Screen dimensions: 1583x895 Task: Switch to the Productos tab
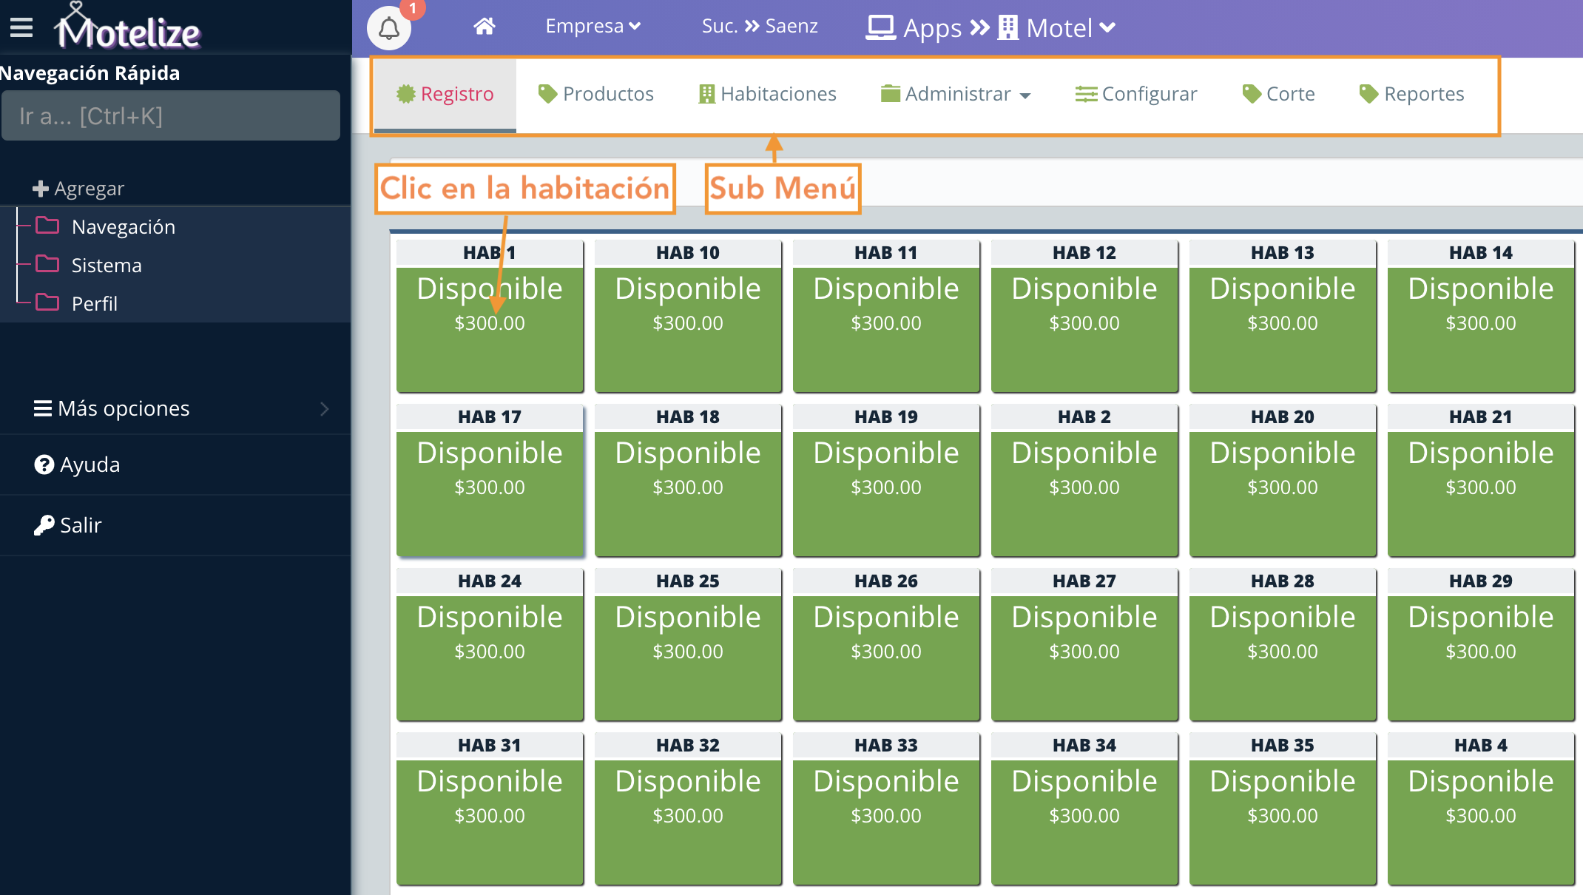596,94
